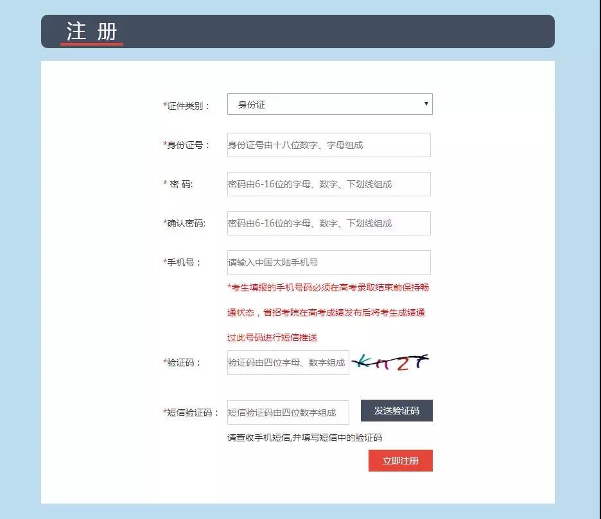Submit the form with 立即注册
601x519 pixels.
(x=400, y=461)
